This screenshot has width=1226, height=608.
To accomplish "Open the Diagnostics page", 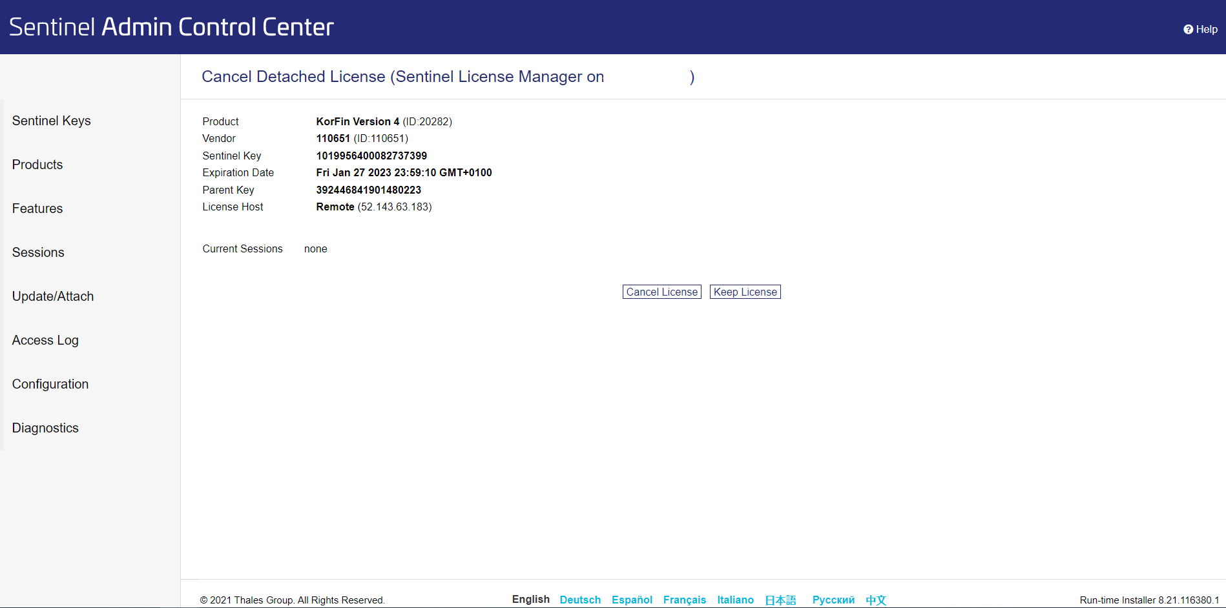I will click(x=45, y=428).
